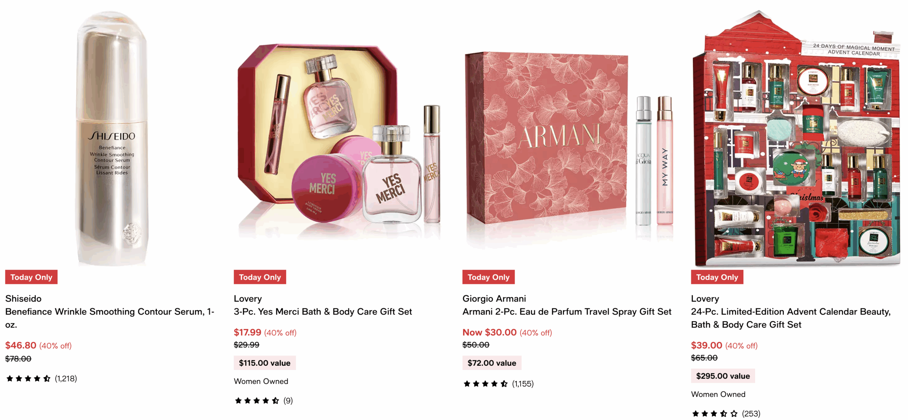Open Benefiance Wrinkle Smoothing Contour Serum link
908x420 pixels.
click(110, 318)
